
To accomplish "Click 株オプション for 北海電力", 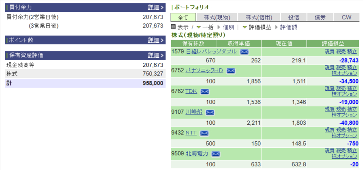I will pyautogui.click(x=344, y=156).
